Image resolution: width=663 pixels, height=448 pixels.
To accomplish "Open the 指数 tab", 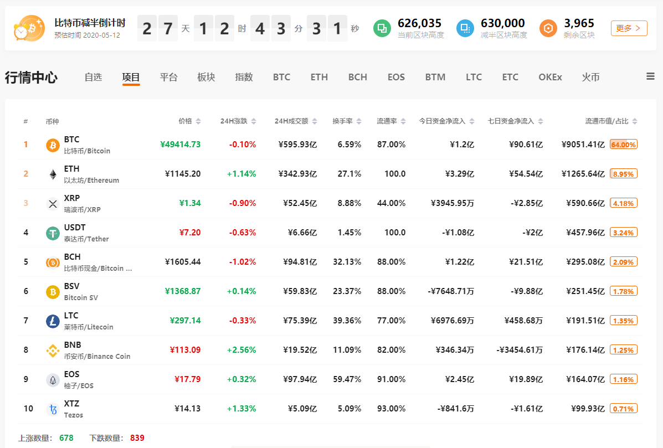I will click(x=244, y=77).
